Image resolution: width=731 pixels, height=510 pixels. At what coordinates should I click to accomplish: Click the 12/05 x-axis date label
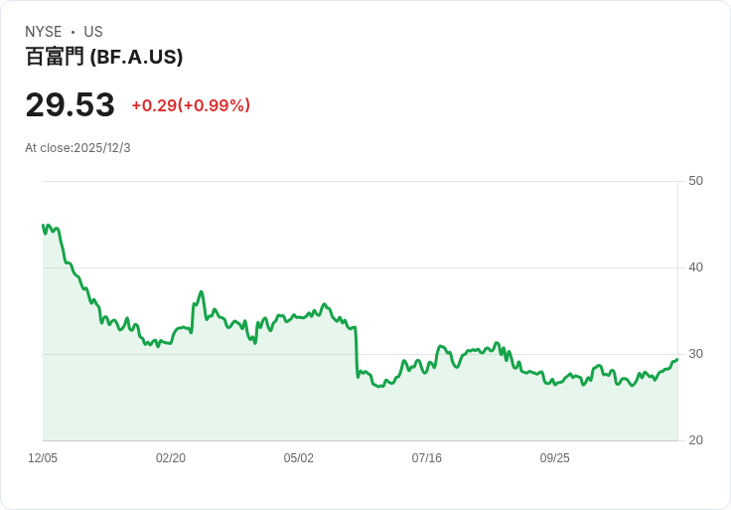click(x=43, y=458)
